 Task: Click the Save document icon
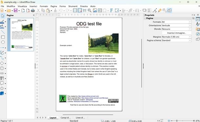point(15,11)
